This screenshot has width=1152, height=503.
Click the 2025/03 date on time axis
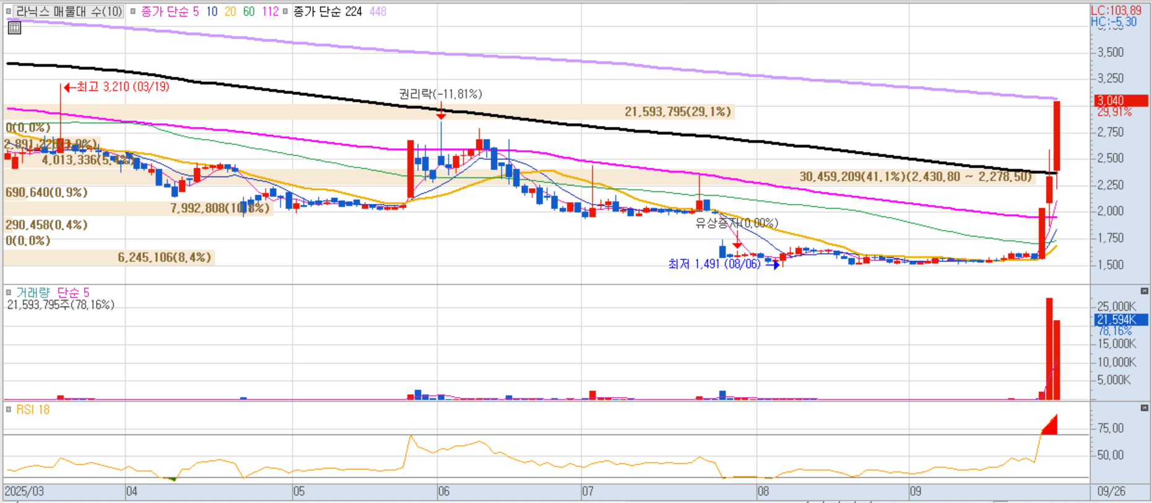[x=24, y=491]
